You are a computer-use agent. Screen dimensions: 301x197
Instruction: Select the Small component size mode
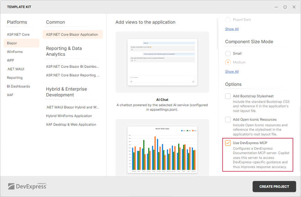(227, 53)
